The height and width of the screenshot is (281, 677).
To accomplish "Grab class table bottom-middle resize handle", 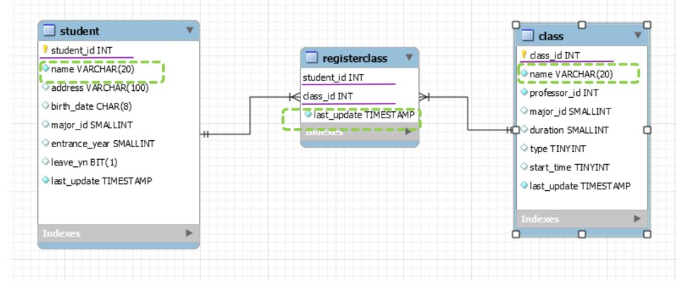I will [582, 234].
